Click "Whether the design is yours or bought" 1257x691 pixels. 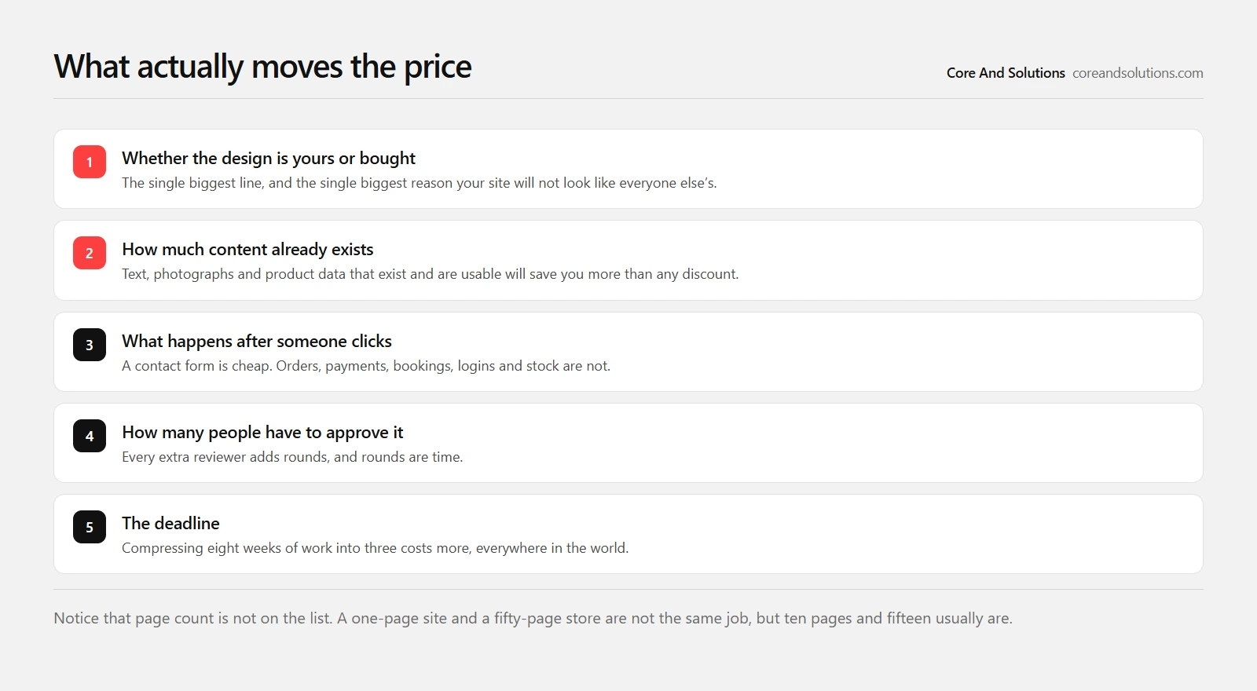(x=269, y=159)
